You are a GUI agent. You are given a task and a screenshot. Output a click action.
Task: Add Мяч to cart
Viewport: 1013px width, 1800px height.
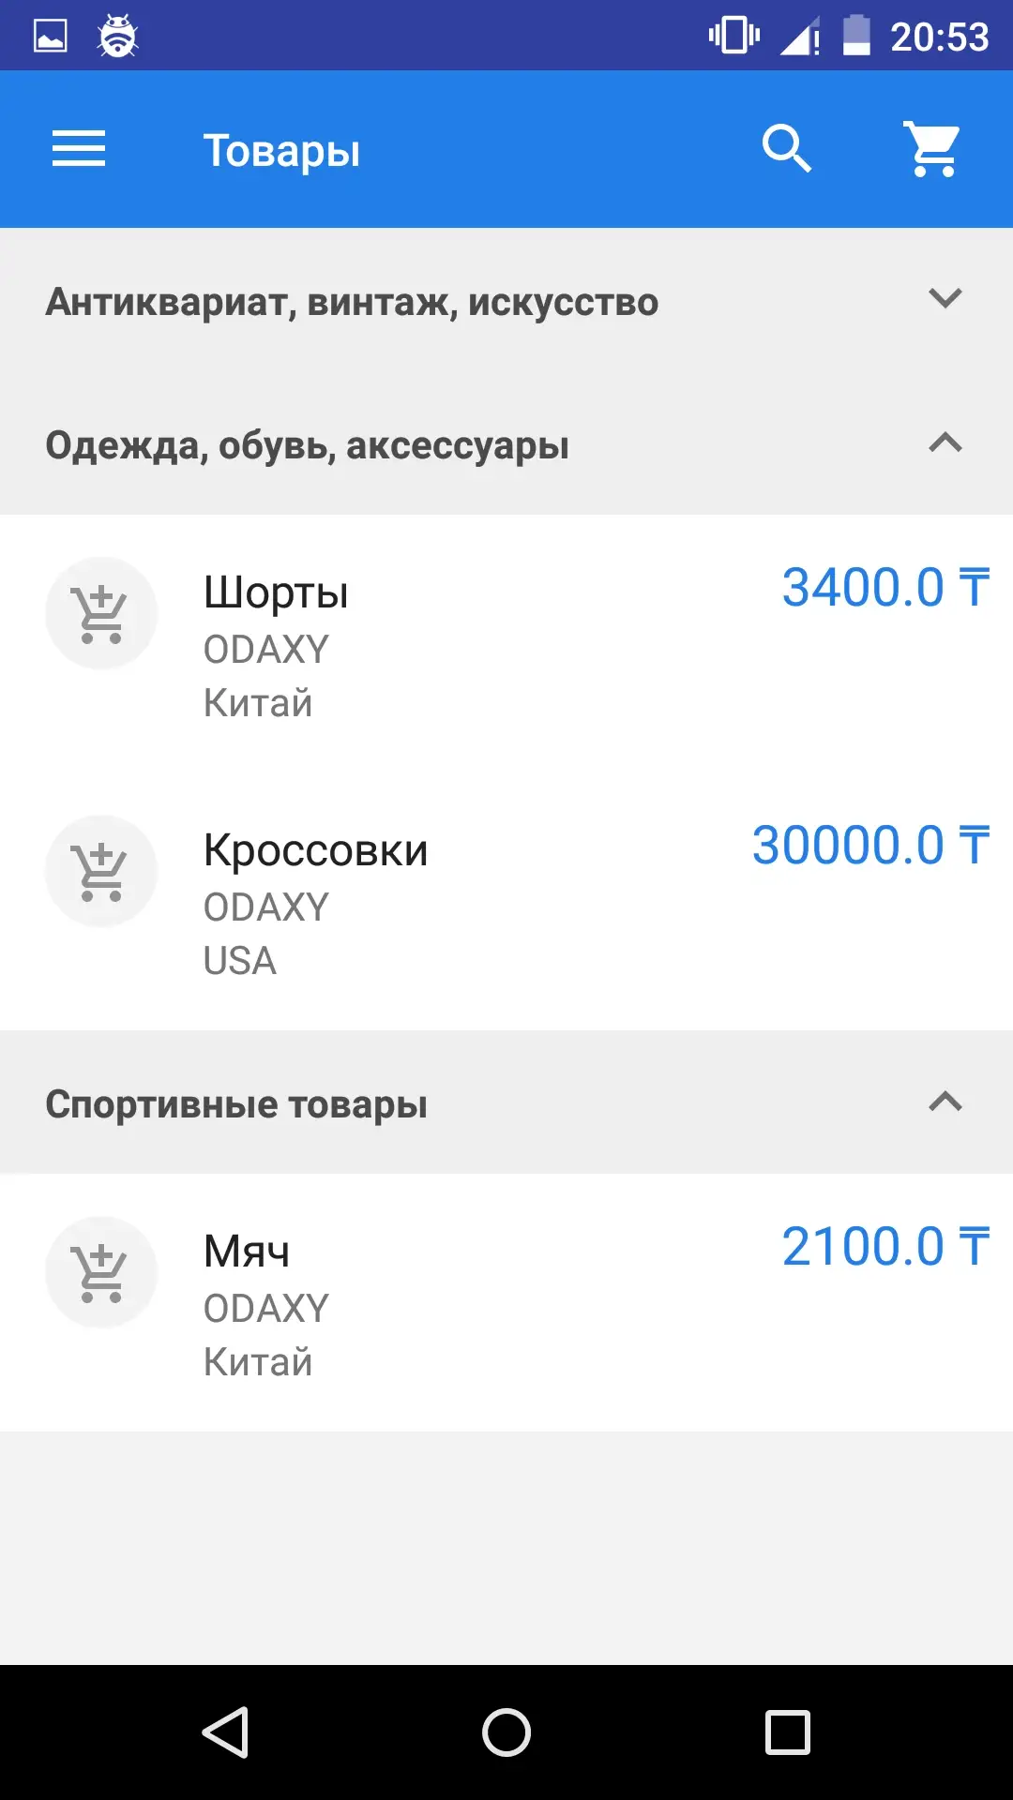(101, 1272)
